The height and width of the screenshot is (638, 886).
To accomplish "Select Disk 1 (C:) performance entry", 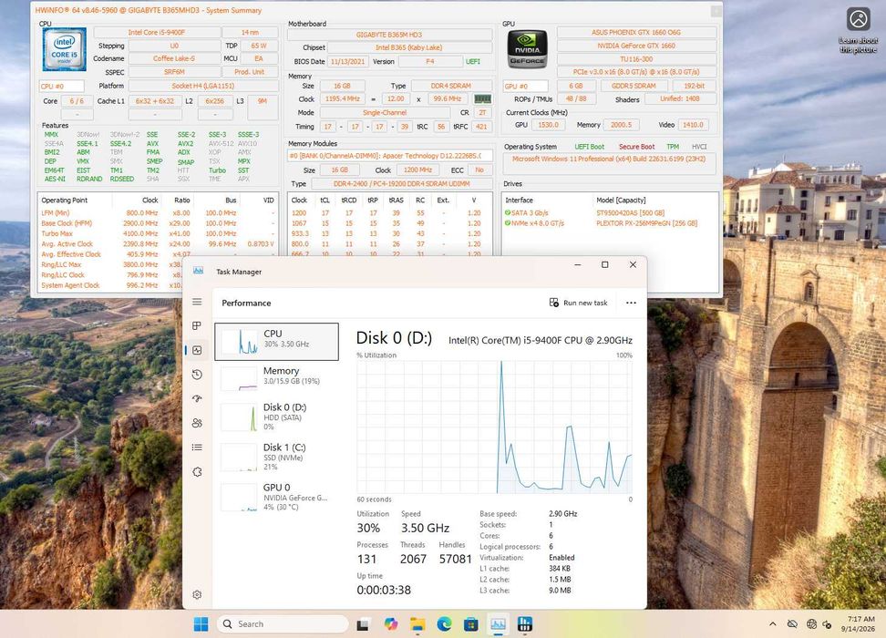I will [x=277, y=458].
